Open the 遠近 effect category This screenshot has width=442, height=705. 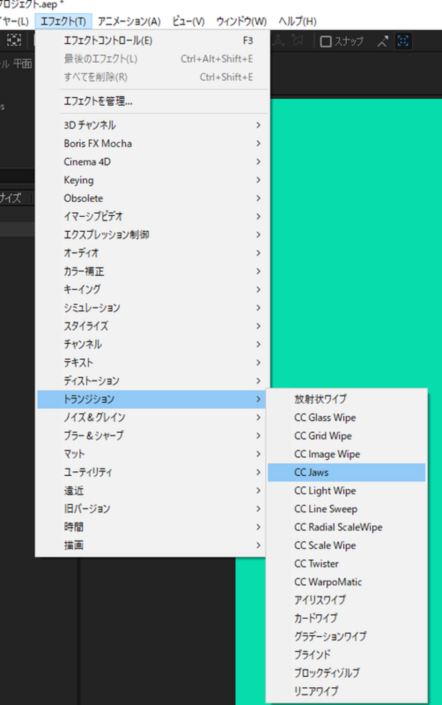coord(151,491)
